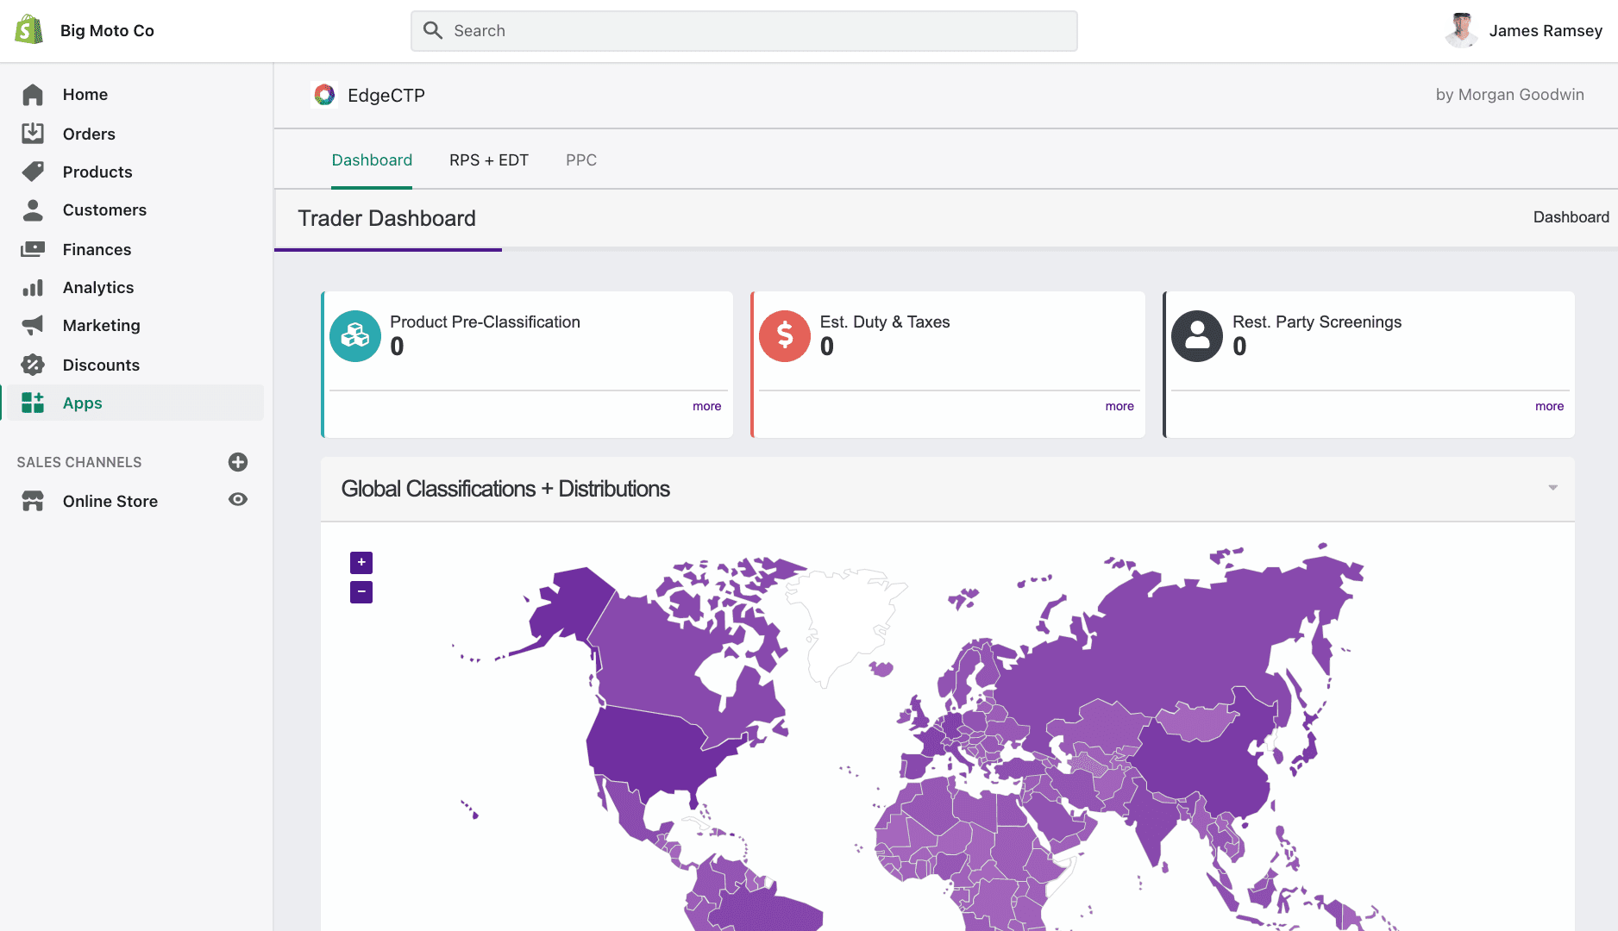View Online Store with eye icon

(238, 500)
